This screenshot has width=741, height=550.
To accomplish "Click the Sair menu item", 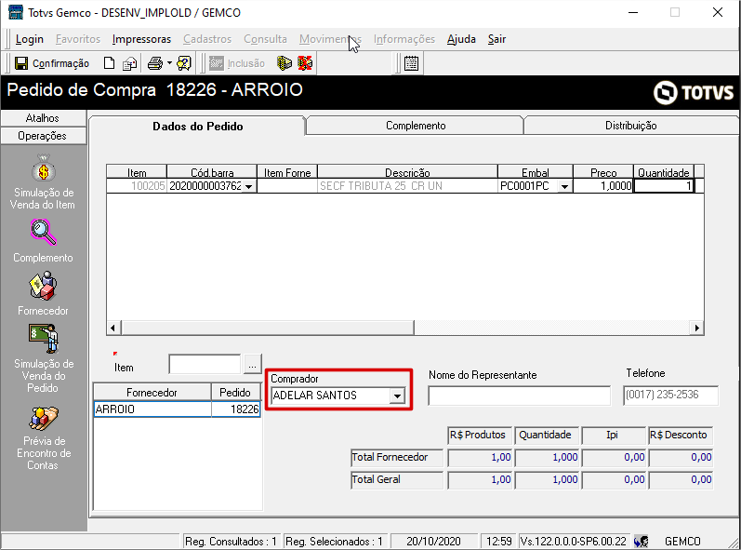I will pyautogui.click(x=496, y=39).
